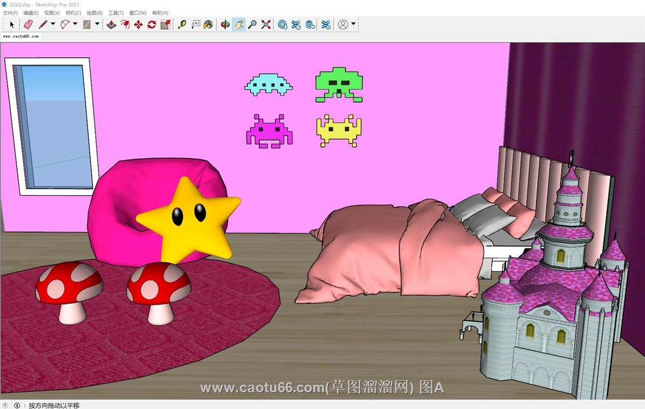Activate the Text label tool
Viewport: 645px width, 409px height.
coord(195,25)
